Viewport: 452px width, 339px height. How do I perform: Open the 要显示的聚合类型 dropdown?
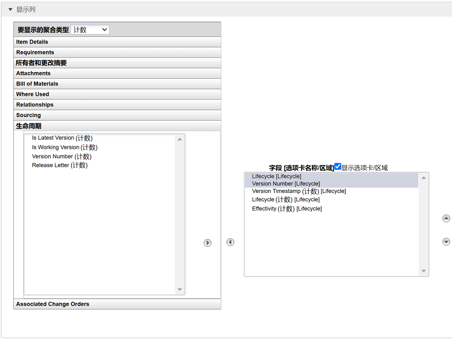click(90, 30)
